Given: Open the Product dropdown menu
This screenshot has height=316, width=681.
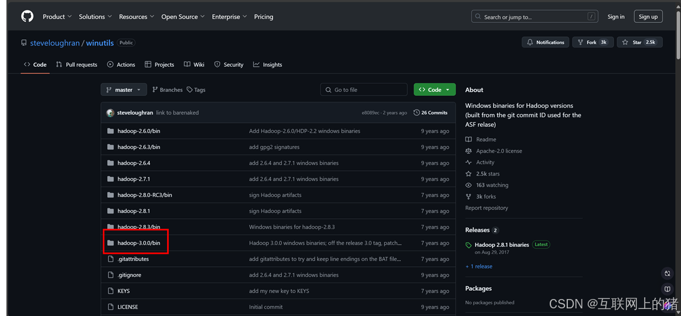Looking at the screenshot, I should click(x=57, y=16).
